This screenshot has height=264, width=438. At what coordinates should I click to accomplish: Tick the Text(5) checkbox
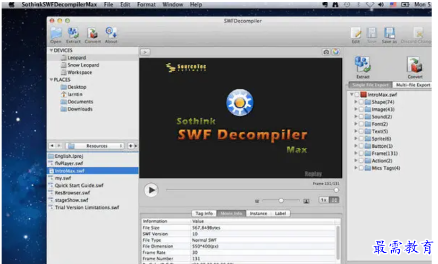pyautogui.click(x=361, y=131)
